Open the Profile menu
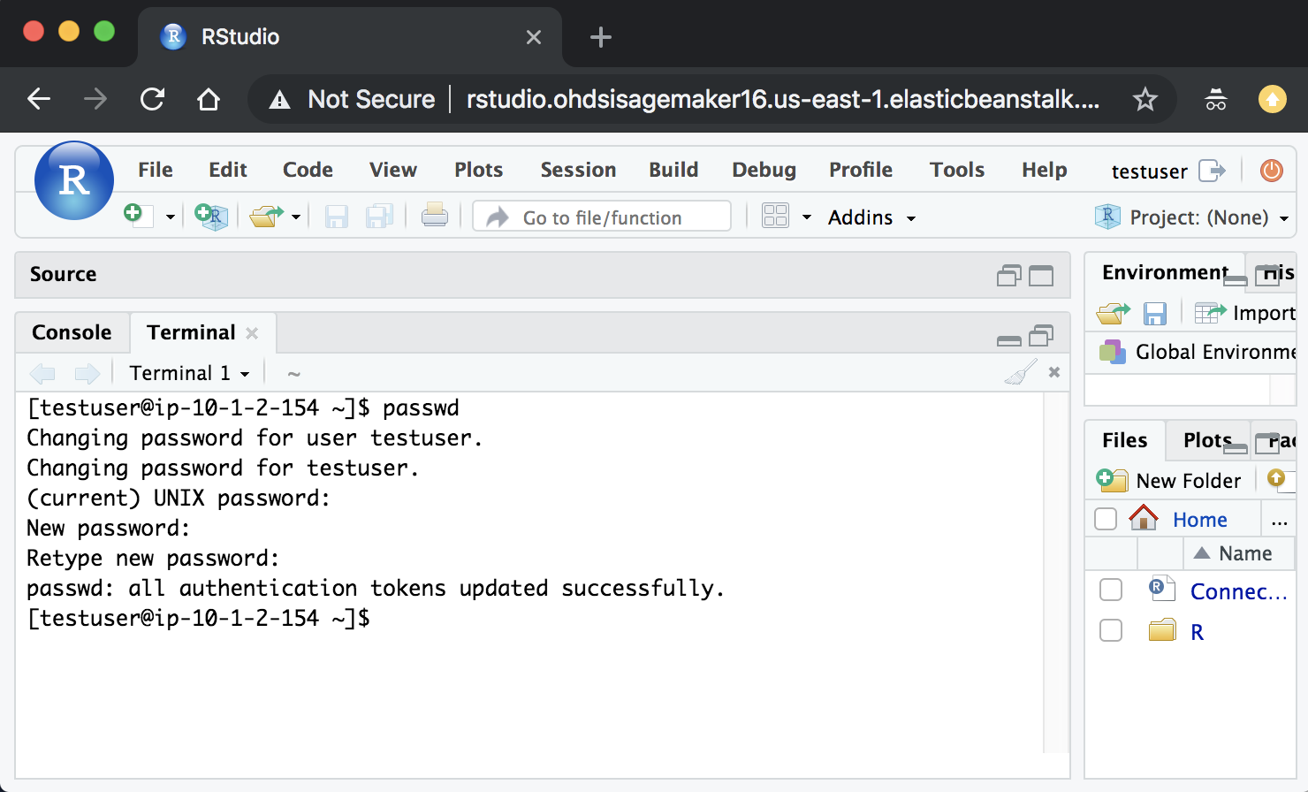 coord(861,170)
